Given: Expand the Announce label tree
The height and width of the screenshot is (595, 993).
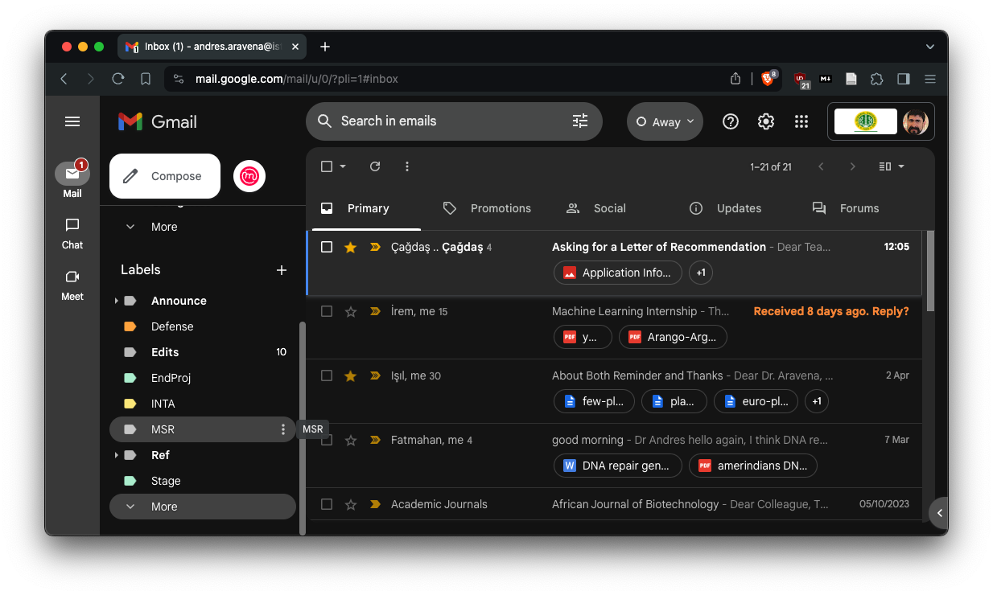Looking at the screenshot, I should pos(117,301).
